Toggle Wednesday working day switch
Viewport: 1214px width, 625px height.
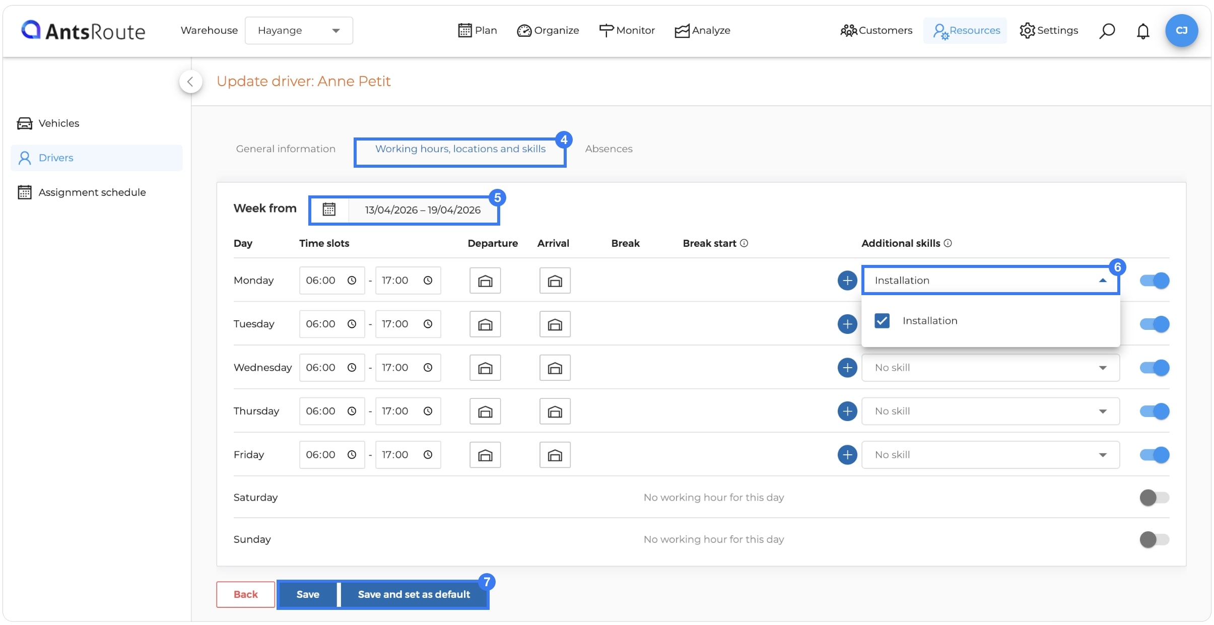coord(1155,368)
